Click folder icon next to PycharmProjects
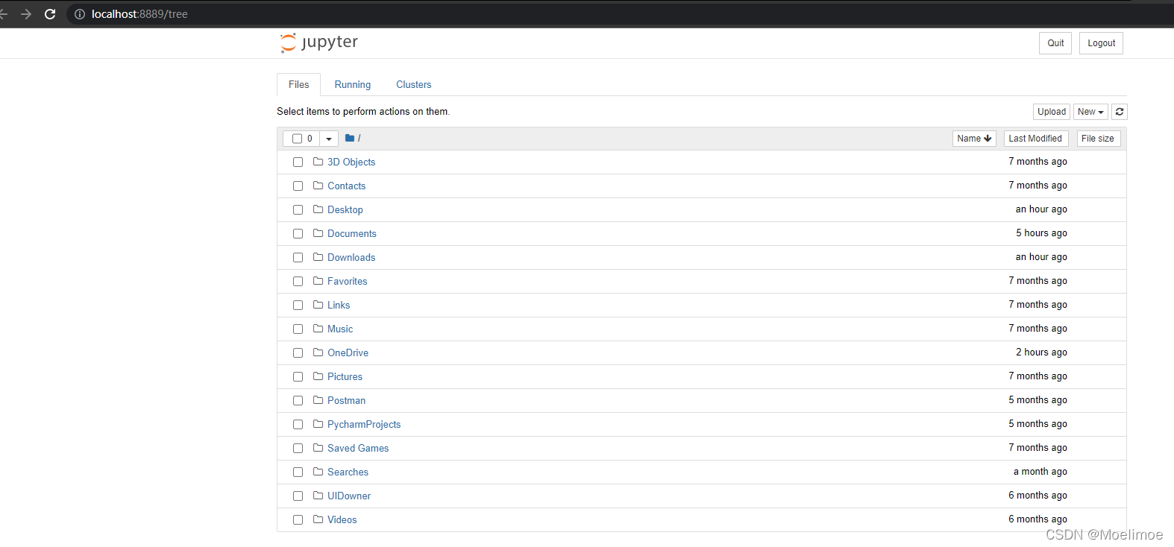Screen dimensions: 1174x547 [318, 424]
